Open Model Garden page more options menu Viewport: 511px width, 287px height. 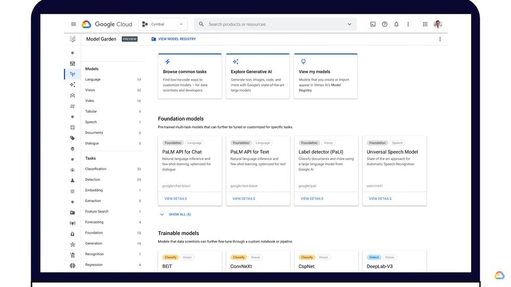point(440,39)
